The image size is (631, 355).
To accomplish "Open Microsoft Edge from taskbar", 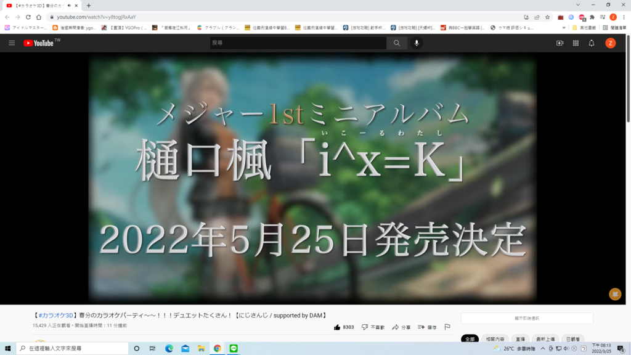I will coord(169,349).
